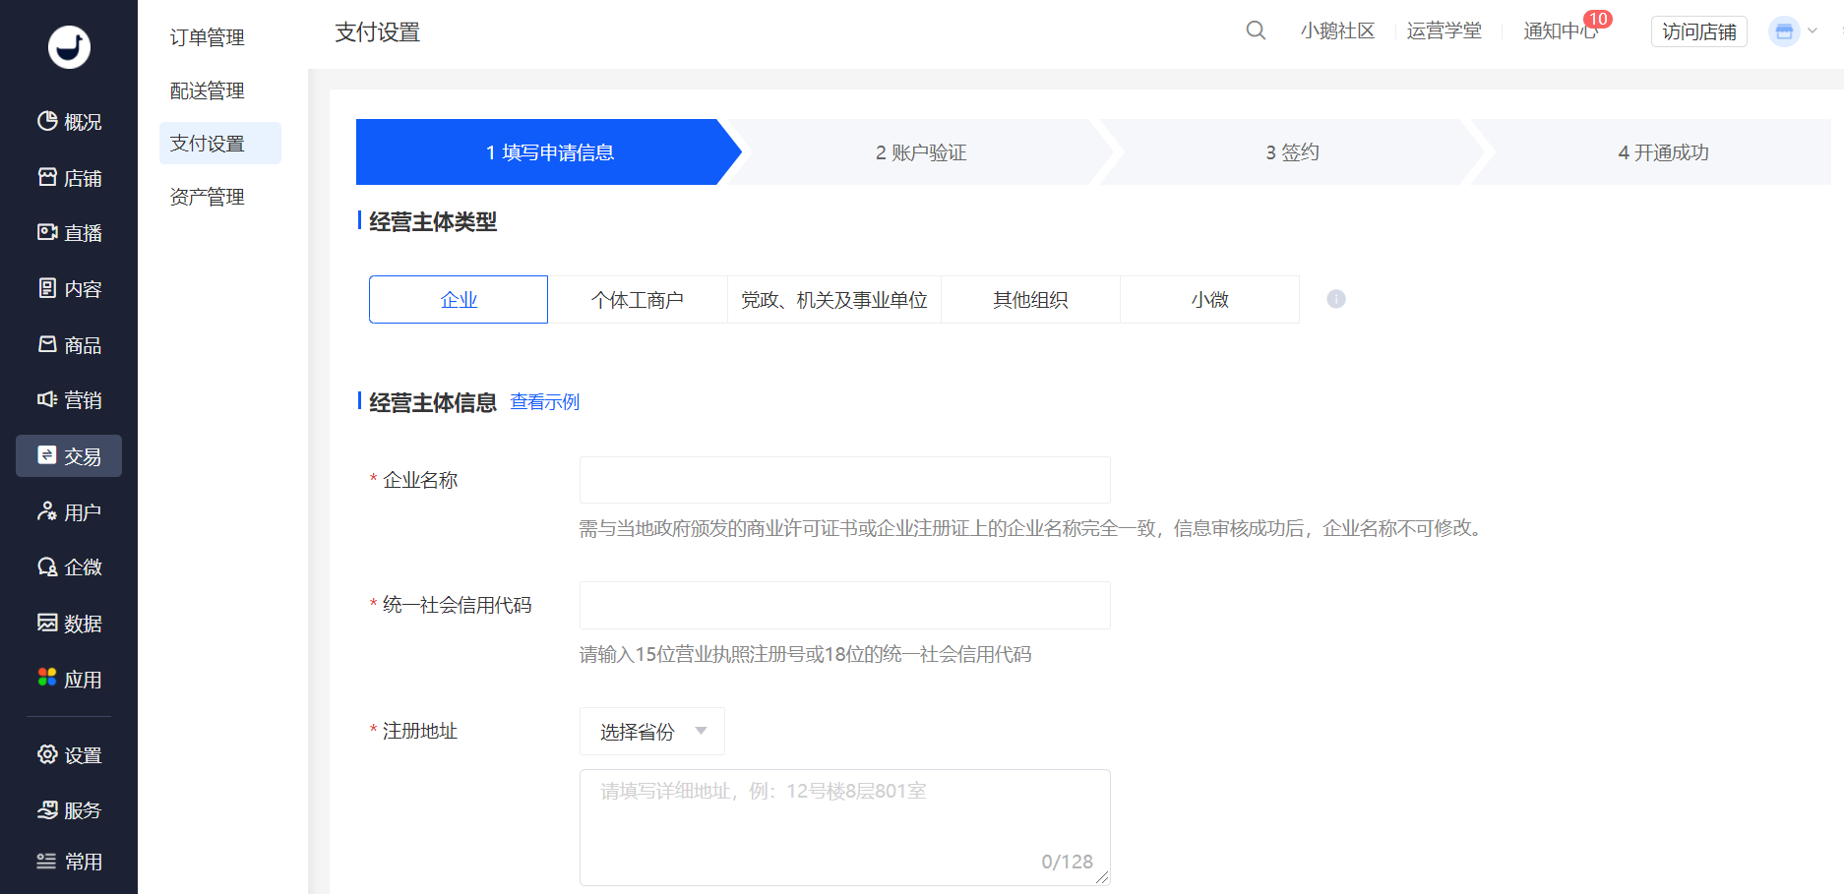This screenshot has width=1844, height=894.
Task: Click the notification badge showing 10
Action: [1598, 19]
